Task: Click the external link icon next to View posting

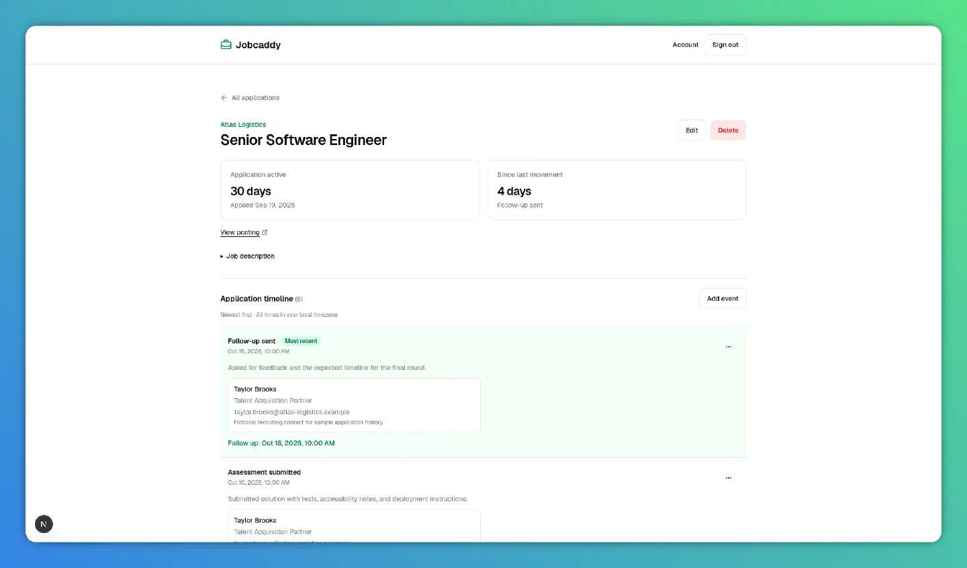Action: (x=265, y=232)
